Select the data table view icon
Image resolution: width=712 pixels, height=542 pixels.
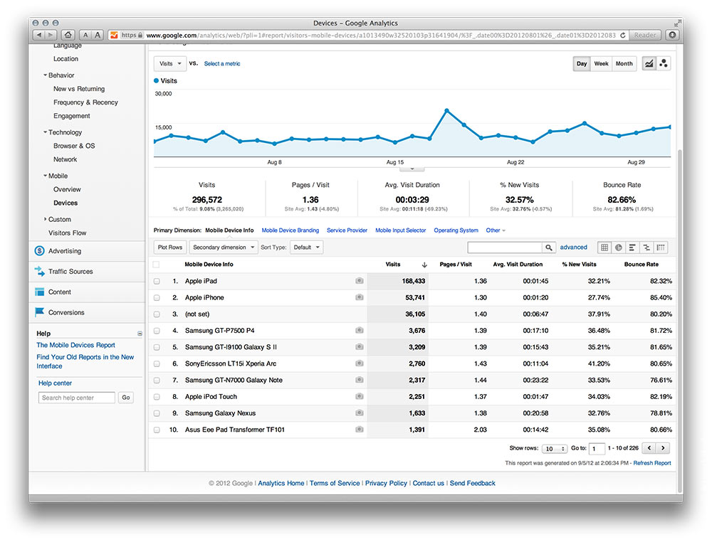pos(604,248)
